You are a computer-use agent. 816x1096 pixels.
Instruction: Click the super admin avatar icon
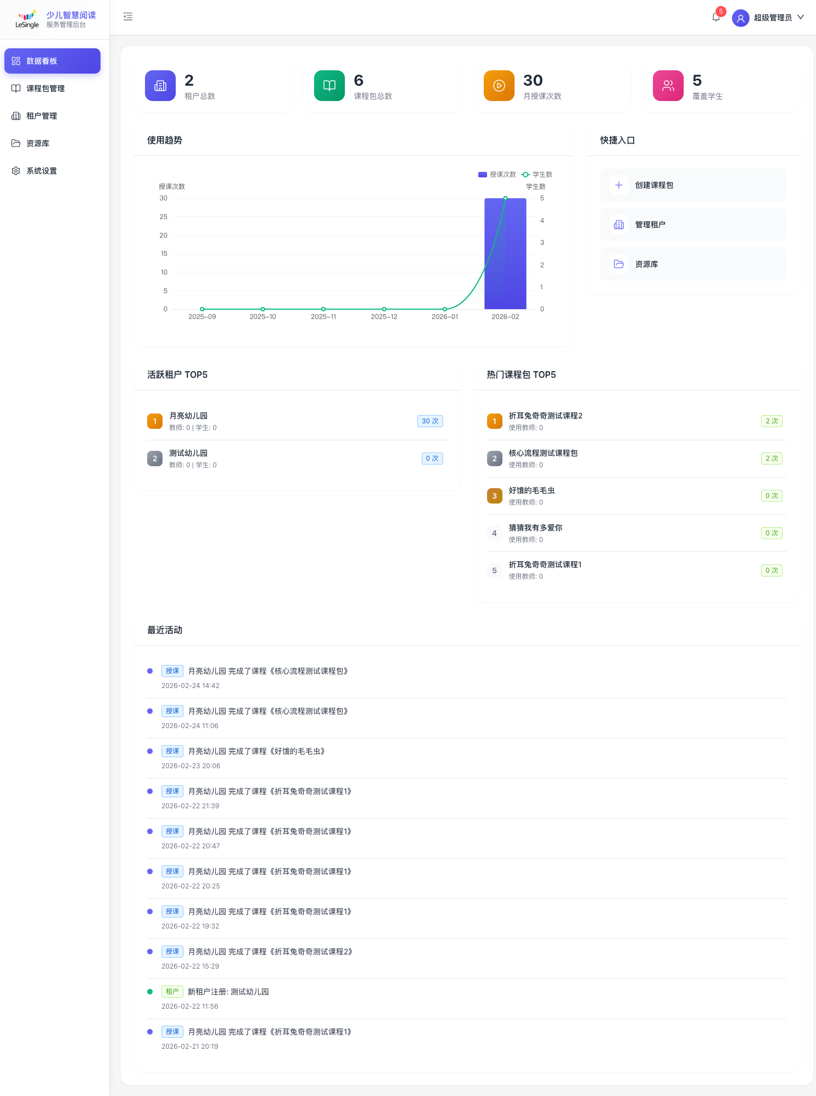pos(740,18)
